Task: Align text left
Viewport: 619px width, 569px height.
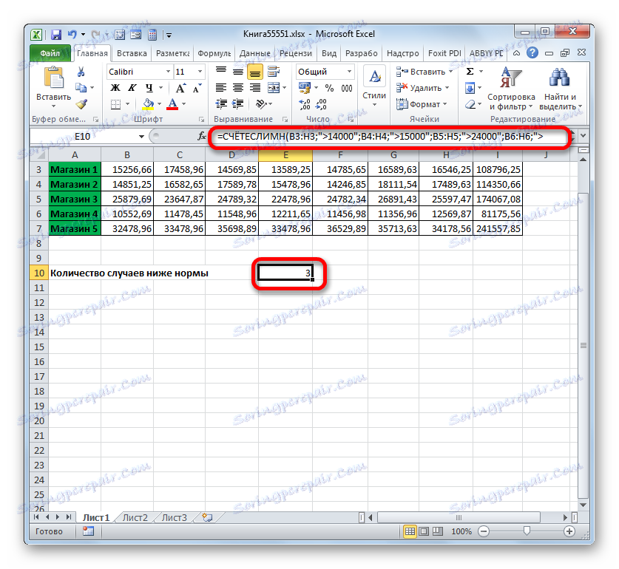Action: [221, 88]
